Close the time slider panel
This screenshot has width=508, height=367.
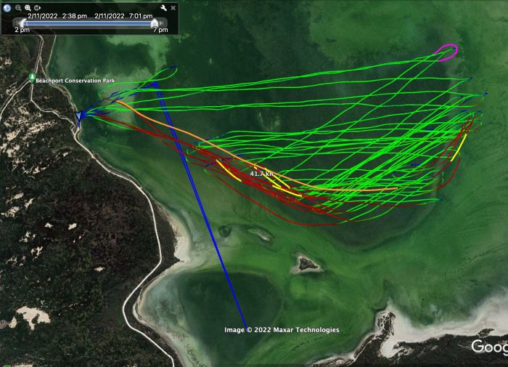click(173, 8)
